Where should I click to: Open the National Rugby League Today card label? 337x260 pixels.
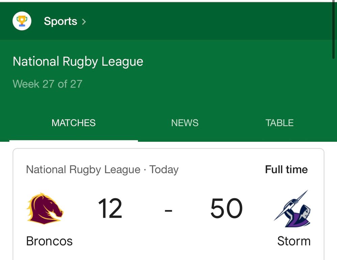(x=102, y=170)
